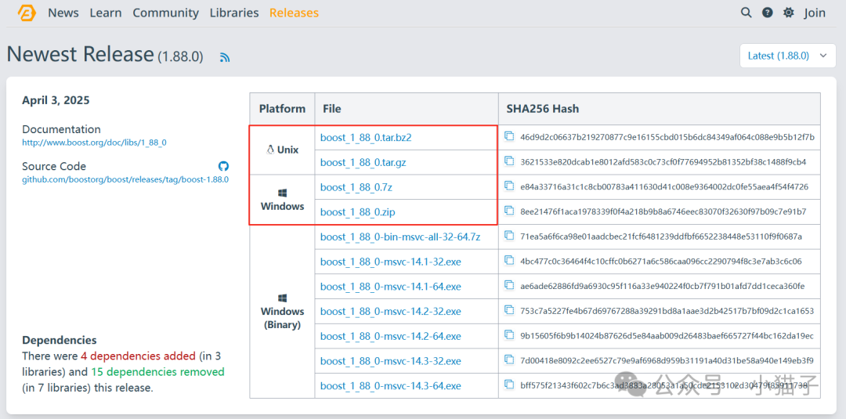Open the settings gear icon

tap(789, 13)
